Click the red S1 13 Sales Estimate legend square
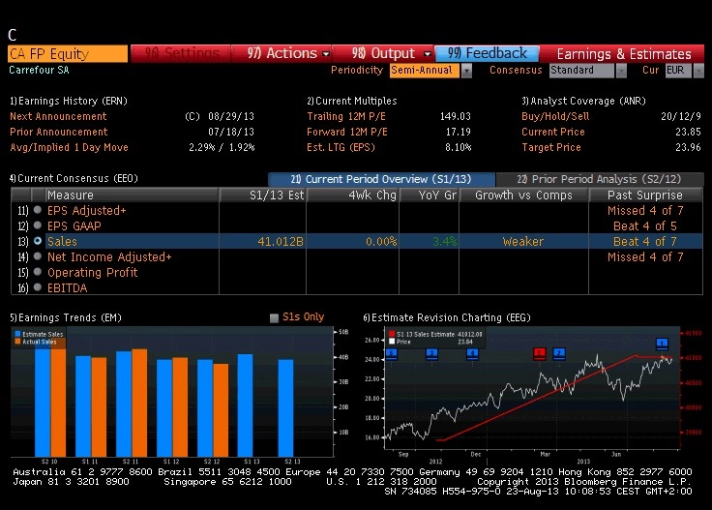Viewport: 712px width, 510px height. pyautogui.click(x=392, y=334)
